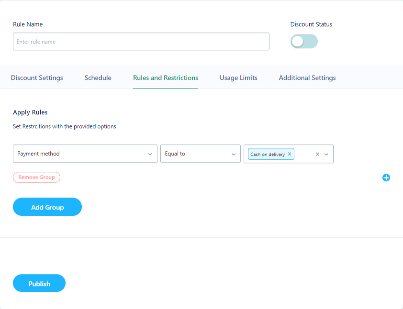Click the blue plus icon to add a rule
Image resolution: width=403 pixels, height=309 pixels.
pyautogui.click(x=386, y=177)
